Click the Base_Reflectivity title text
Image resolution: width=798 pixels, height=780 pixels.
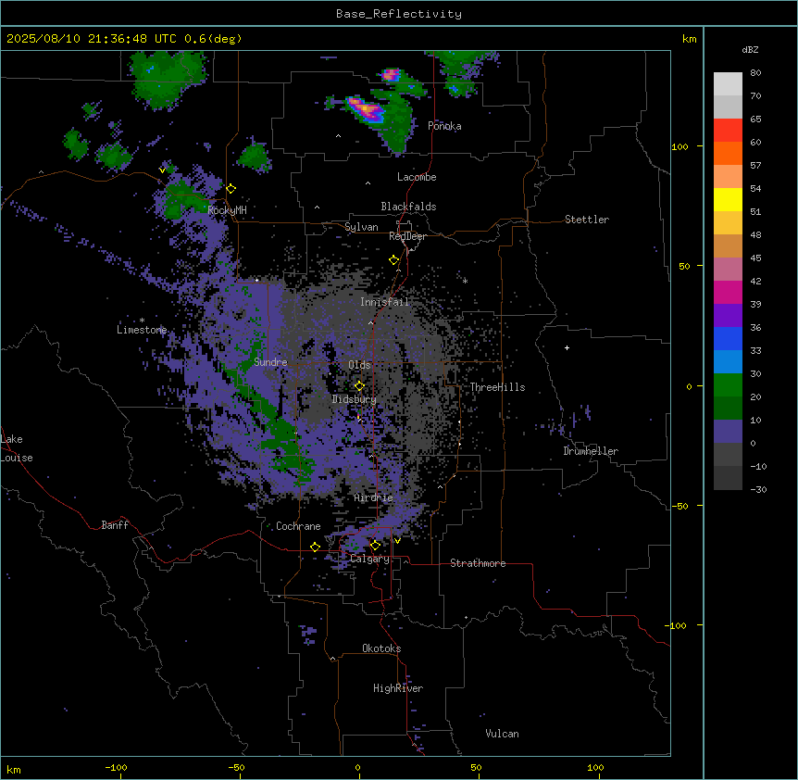[399, 14]
